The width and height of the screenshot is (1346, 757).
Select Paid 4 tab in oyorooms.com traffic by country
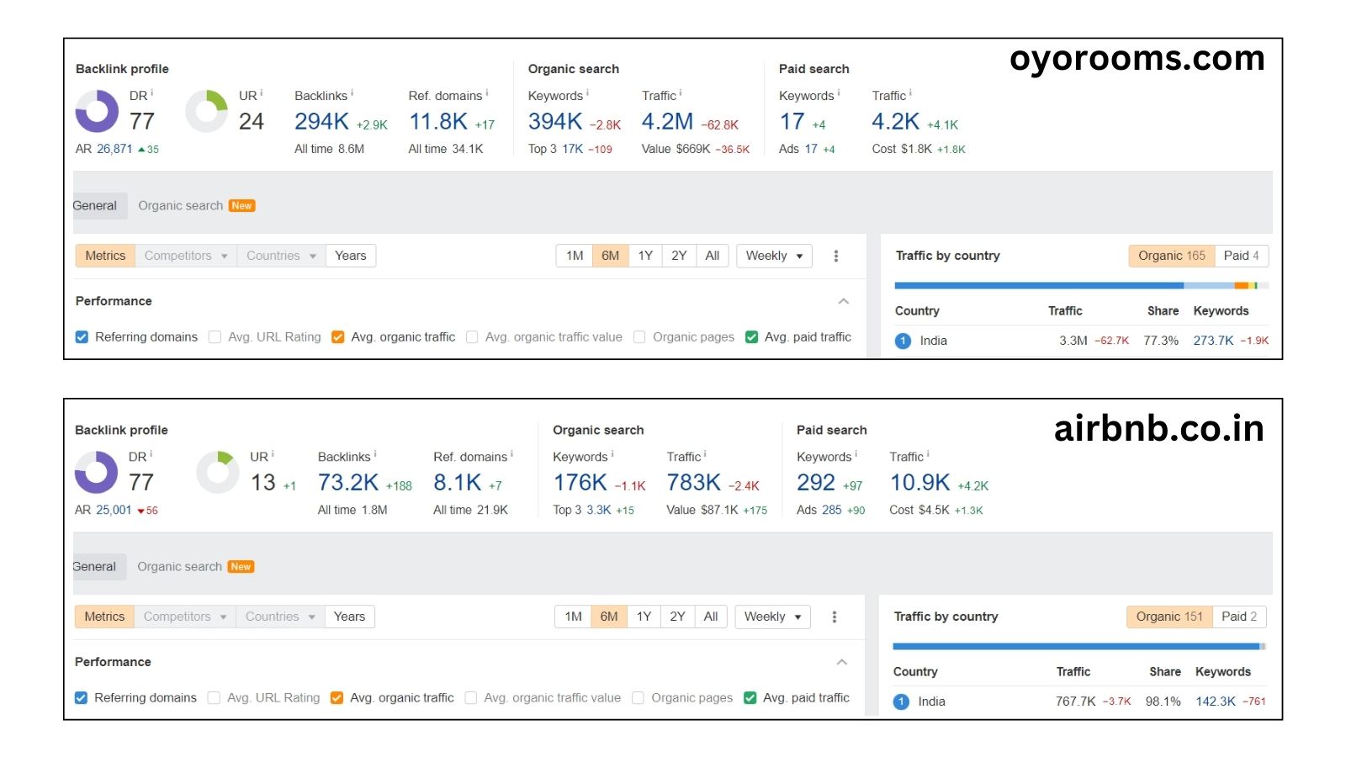pos(1242,256)
